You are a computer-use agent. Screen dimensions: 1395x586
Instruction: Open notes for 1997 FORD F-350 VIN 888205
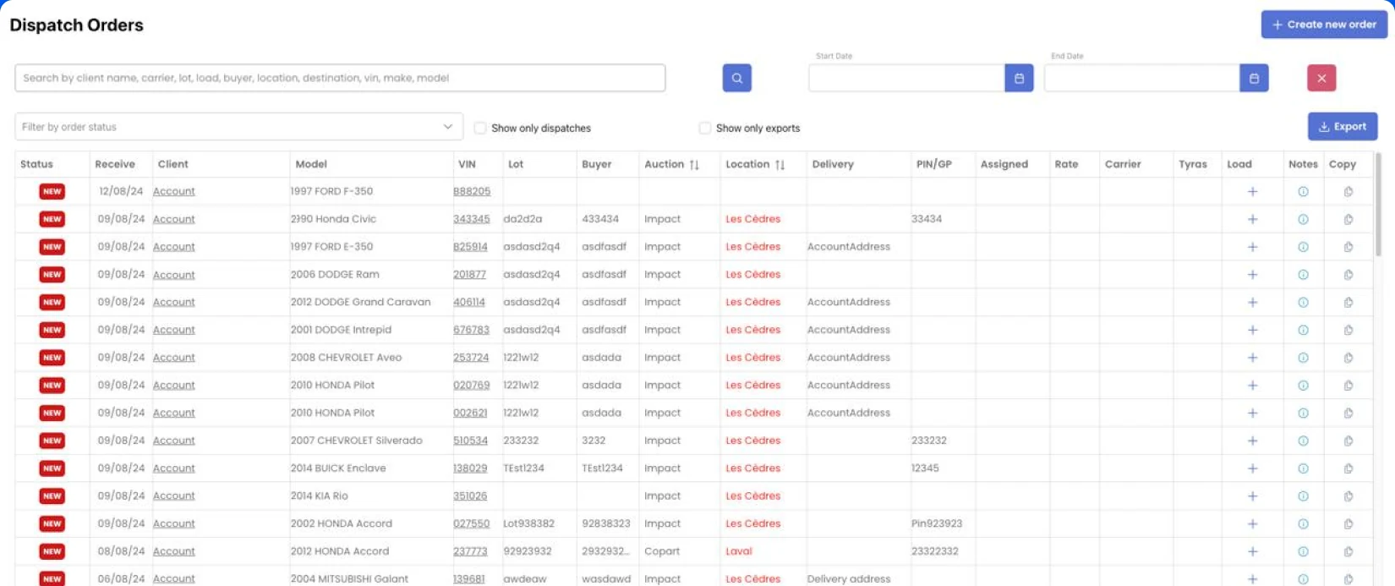[x=1303, y=192]
